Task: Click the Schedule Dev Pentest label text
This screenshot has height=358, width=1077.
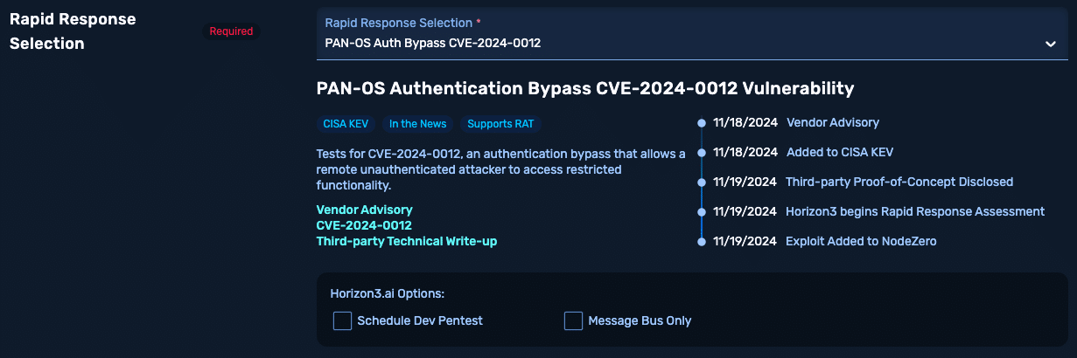Action: (420, 320)
